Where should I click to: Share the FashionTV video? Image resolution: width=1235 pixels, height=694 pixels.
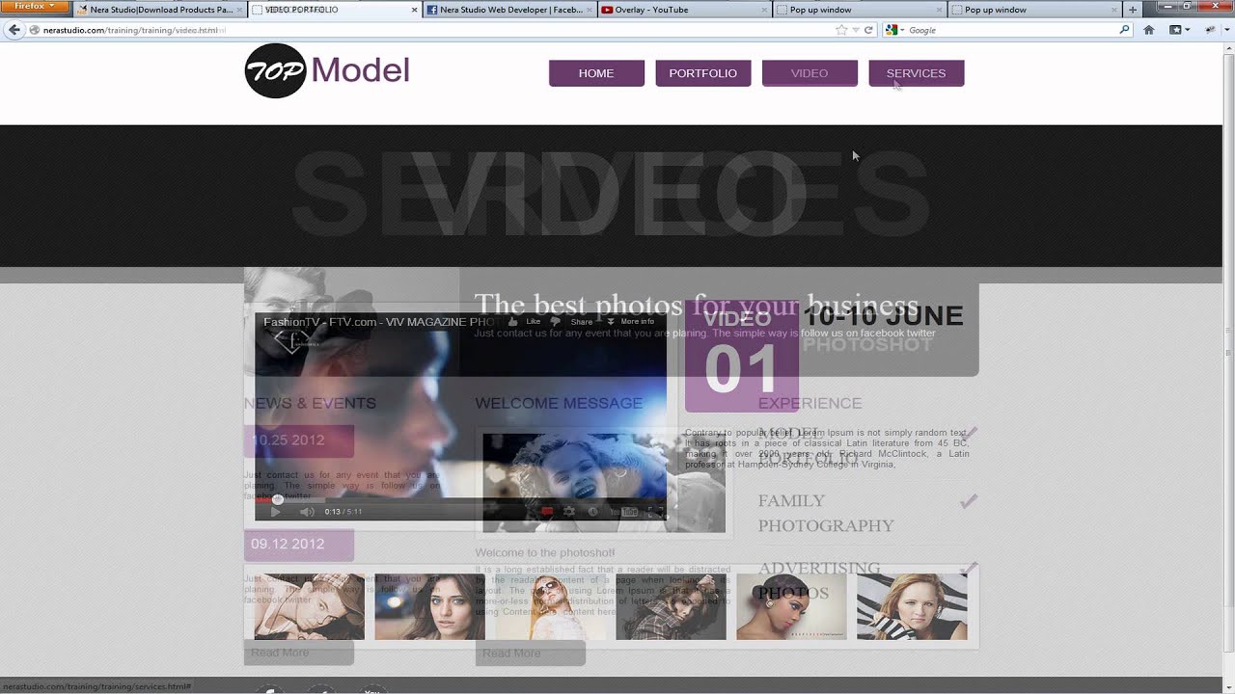(x=582, y=322)
